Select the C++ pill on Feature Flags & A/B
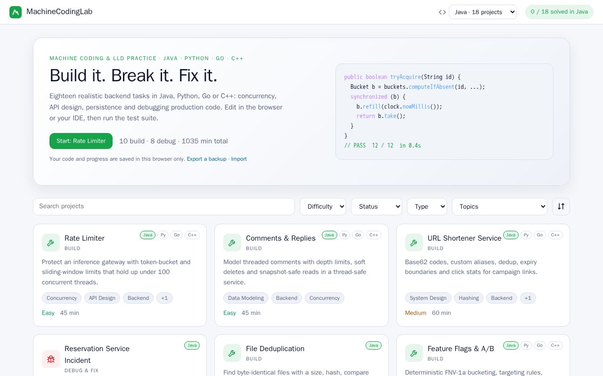This screenshot has height=376, width=603. (555, 345)
